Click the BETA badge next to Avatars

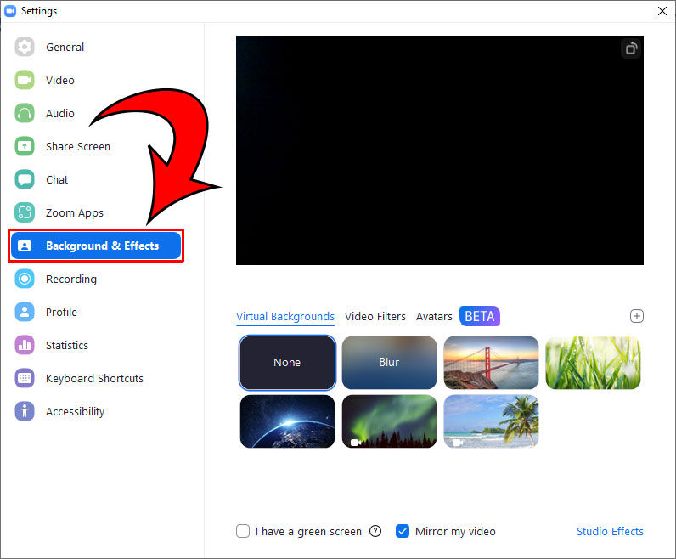point(480,316)
